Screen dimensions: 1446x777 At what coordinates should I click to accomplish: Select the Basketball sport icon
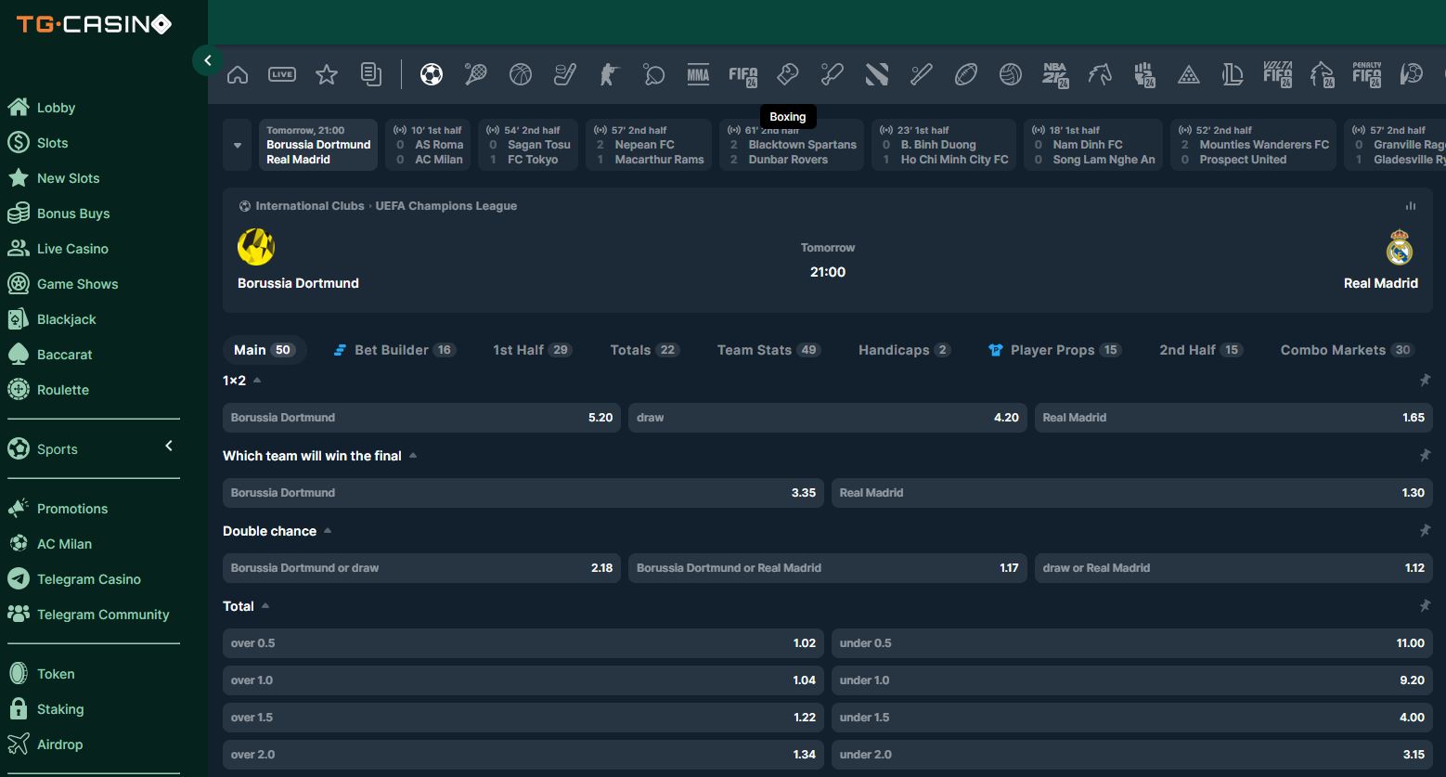[520, 74]
